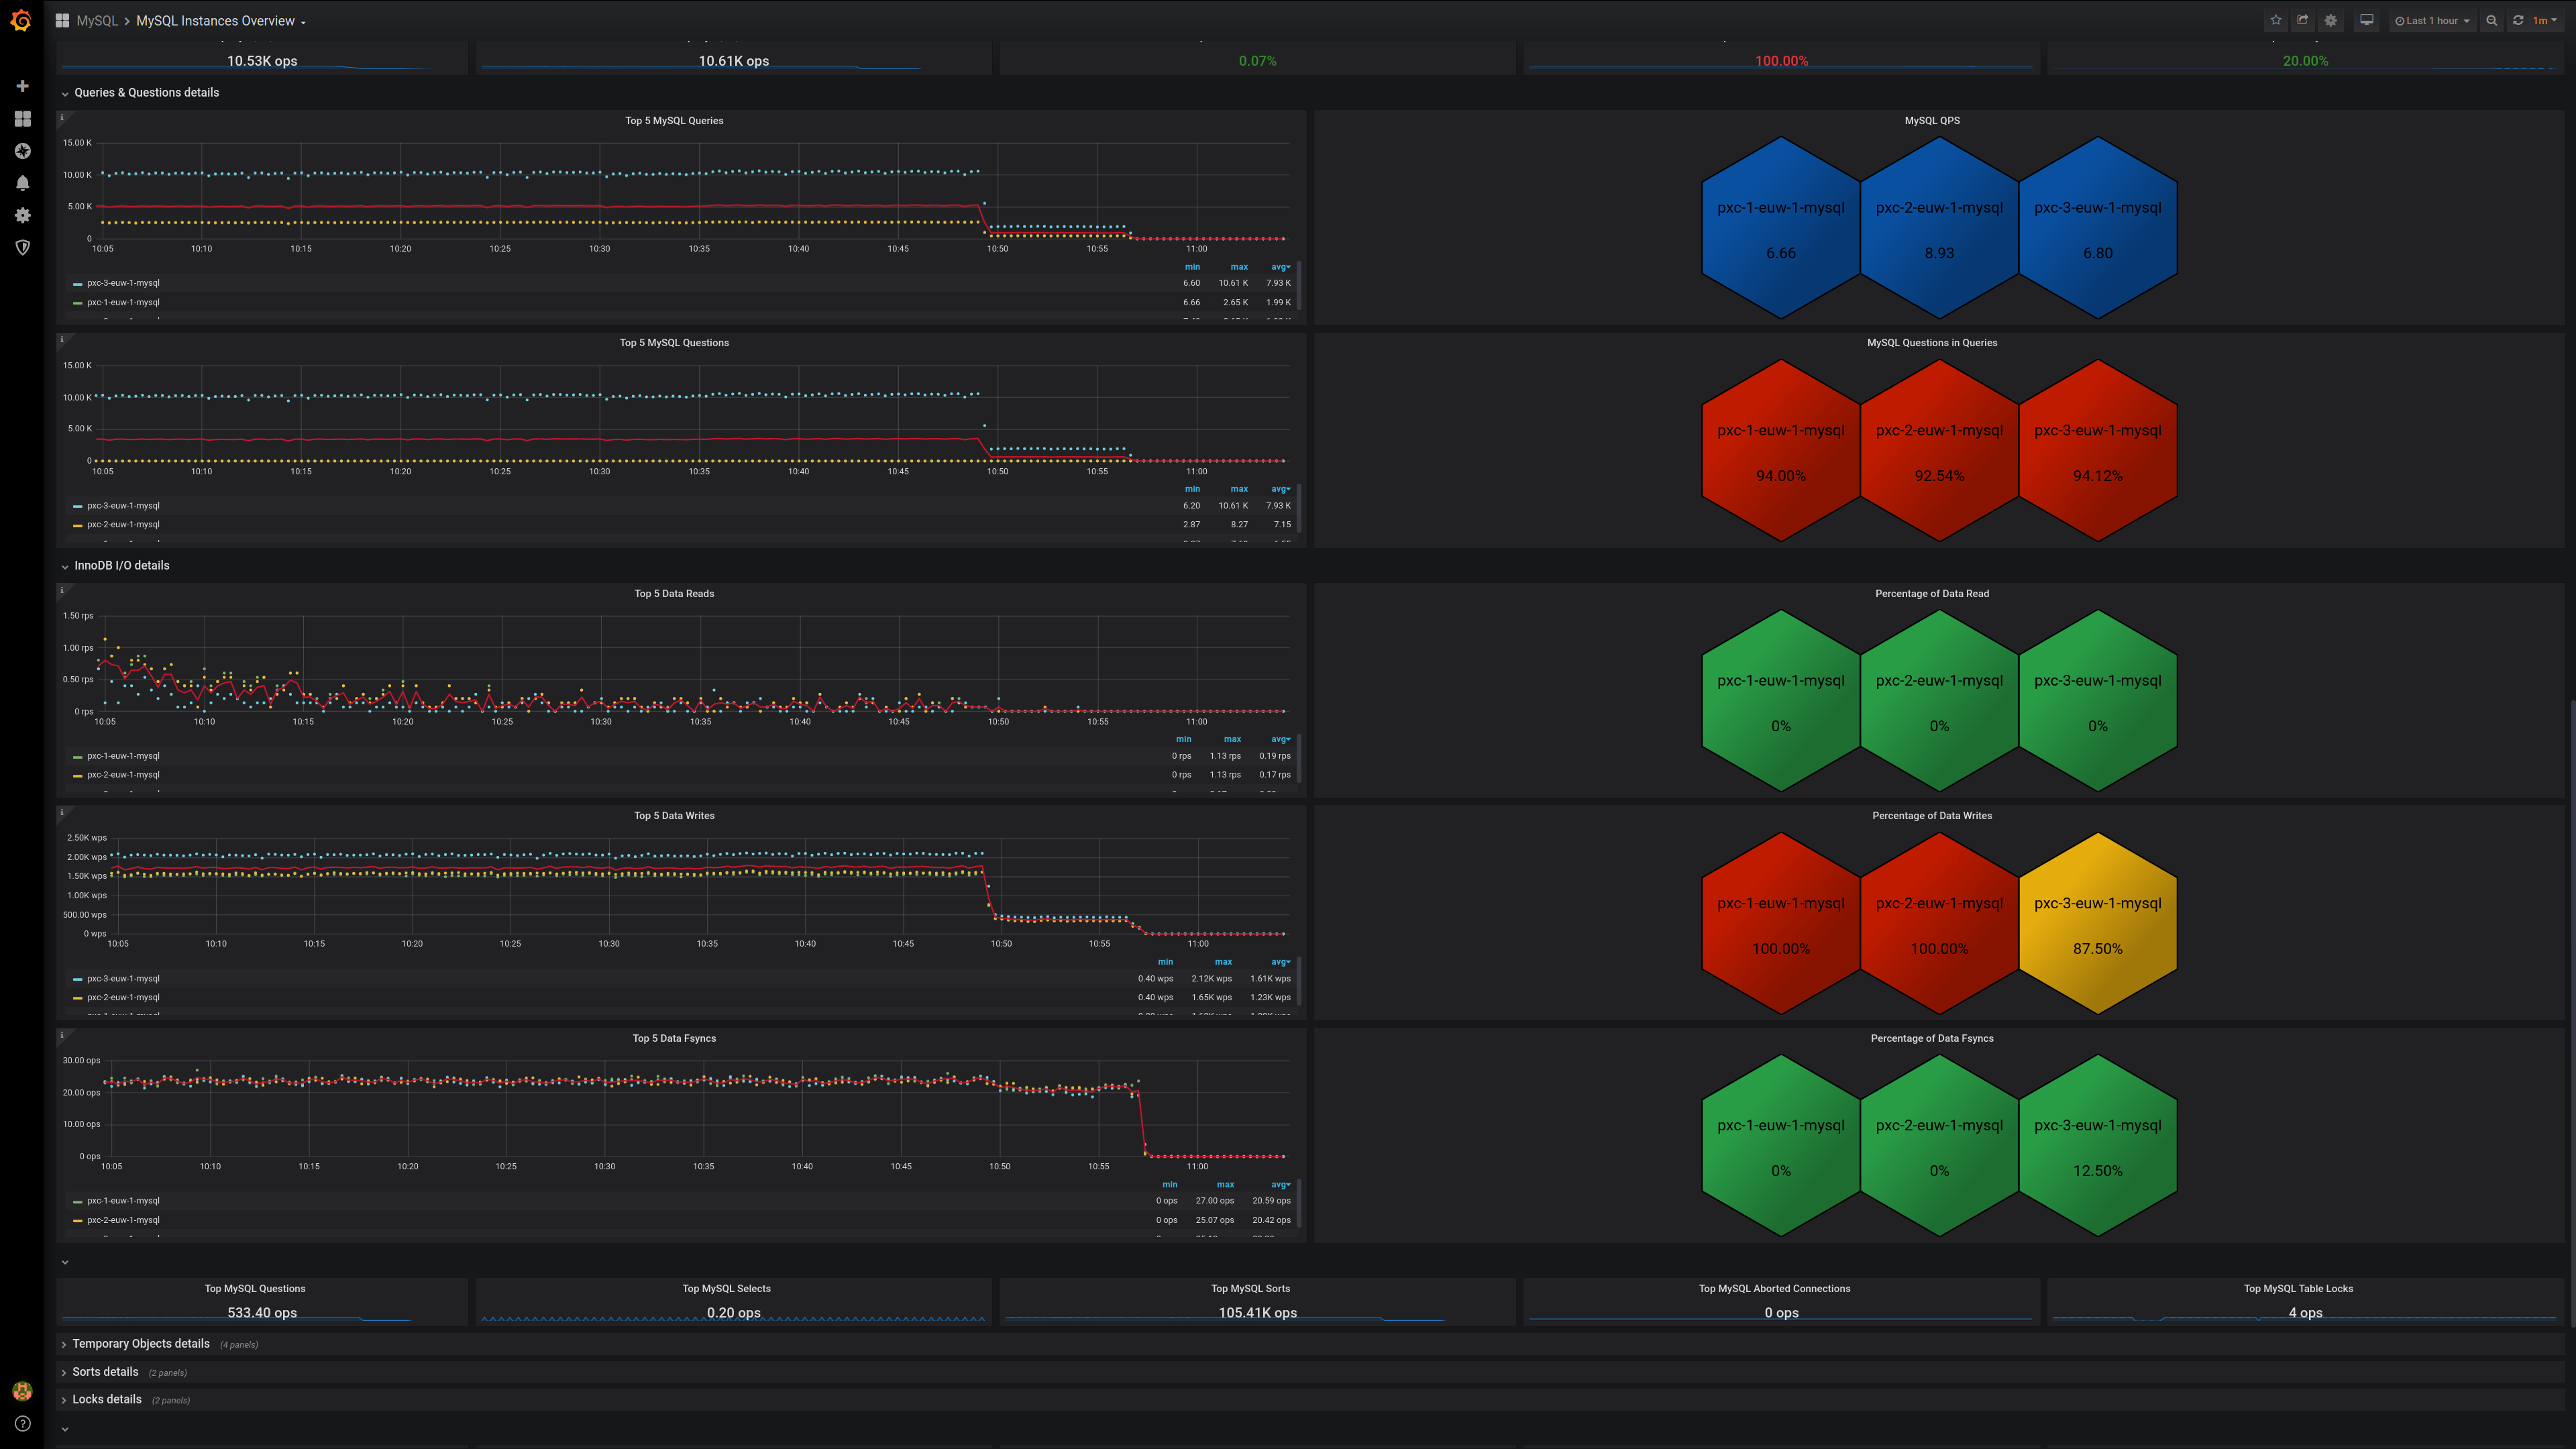
Task: Toggle pxc-2-euw-1-mysql series in Top 5 Data Fsyncs legend
Action: tap(123, 1220)
